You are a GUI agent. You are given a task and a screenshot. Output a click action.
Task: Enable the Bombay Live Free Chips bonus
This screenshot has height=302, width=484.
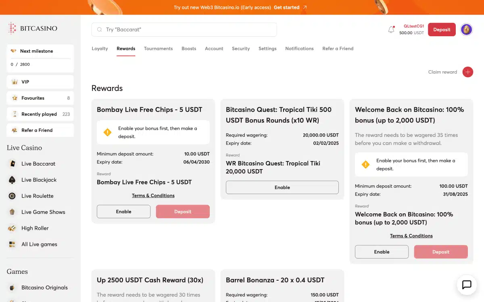pyautogui.click(x=123, y=211)
